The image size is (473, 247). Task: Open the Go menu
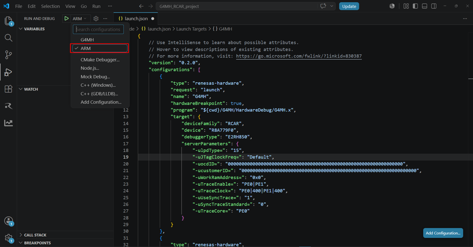click(84, 6)
